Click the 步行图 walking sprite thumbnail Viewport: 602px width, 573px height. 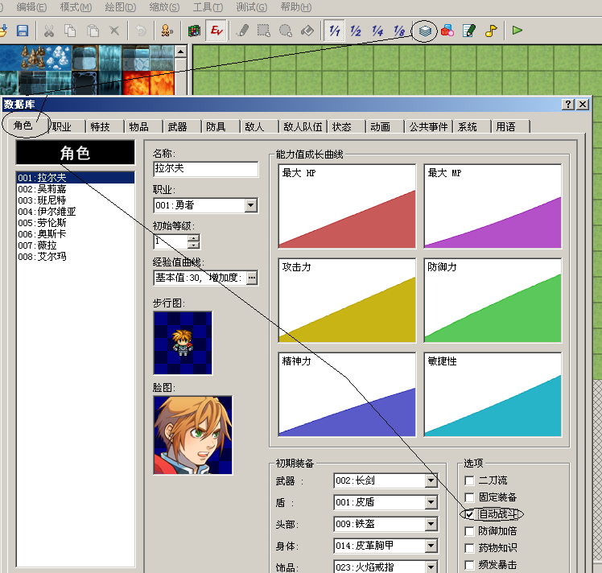(x=183, y=343)
